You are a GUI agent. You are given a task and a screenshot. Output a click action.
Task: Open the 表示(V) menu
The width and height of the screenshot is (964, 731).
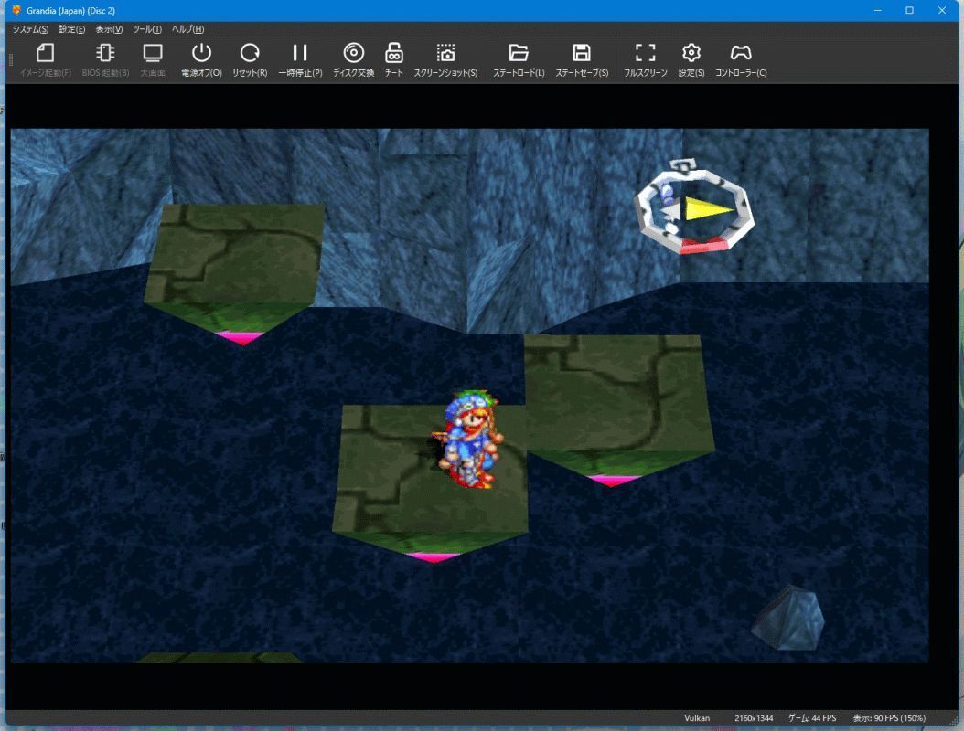click(109, 29)
